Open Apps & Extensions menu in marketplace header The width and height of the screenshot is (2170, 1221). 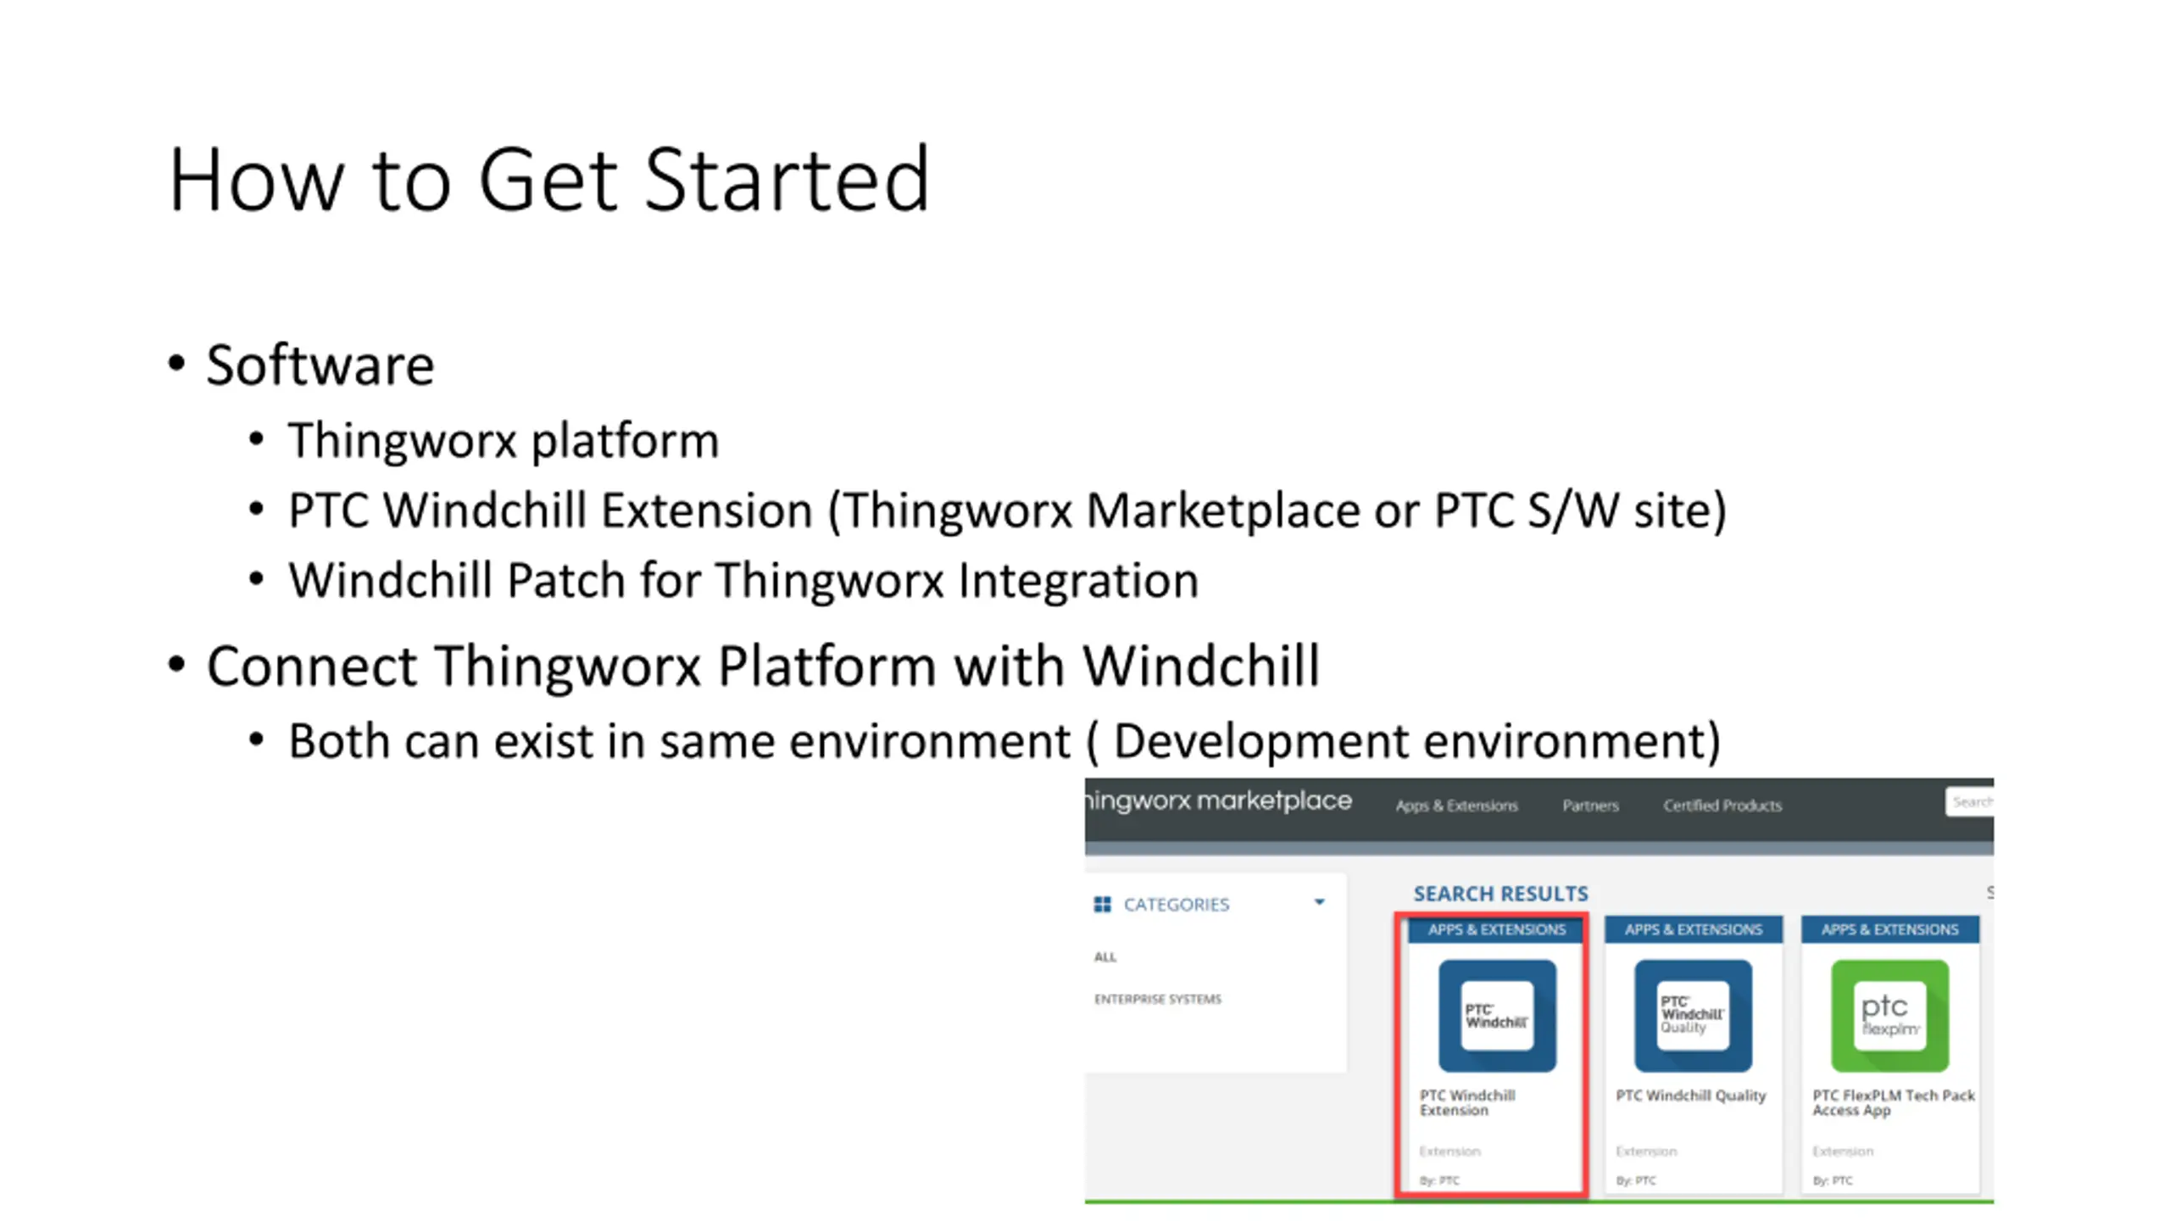click(x=1456, y=806)
